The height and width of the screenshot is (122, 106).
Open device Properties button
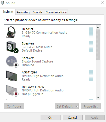(91, 106)
